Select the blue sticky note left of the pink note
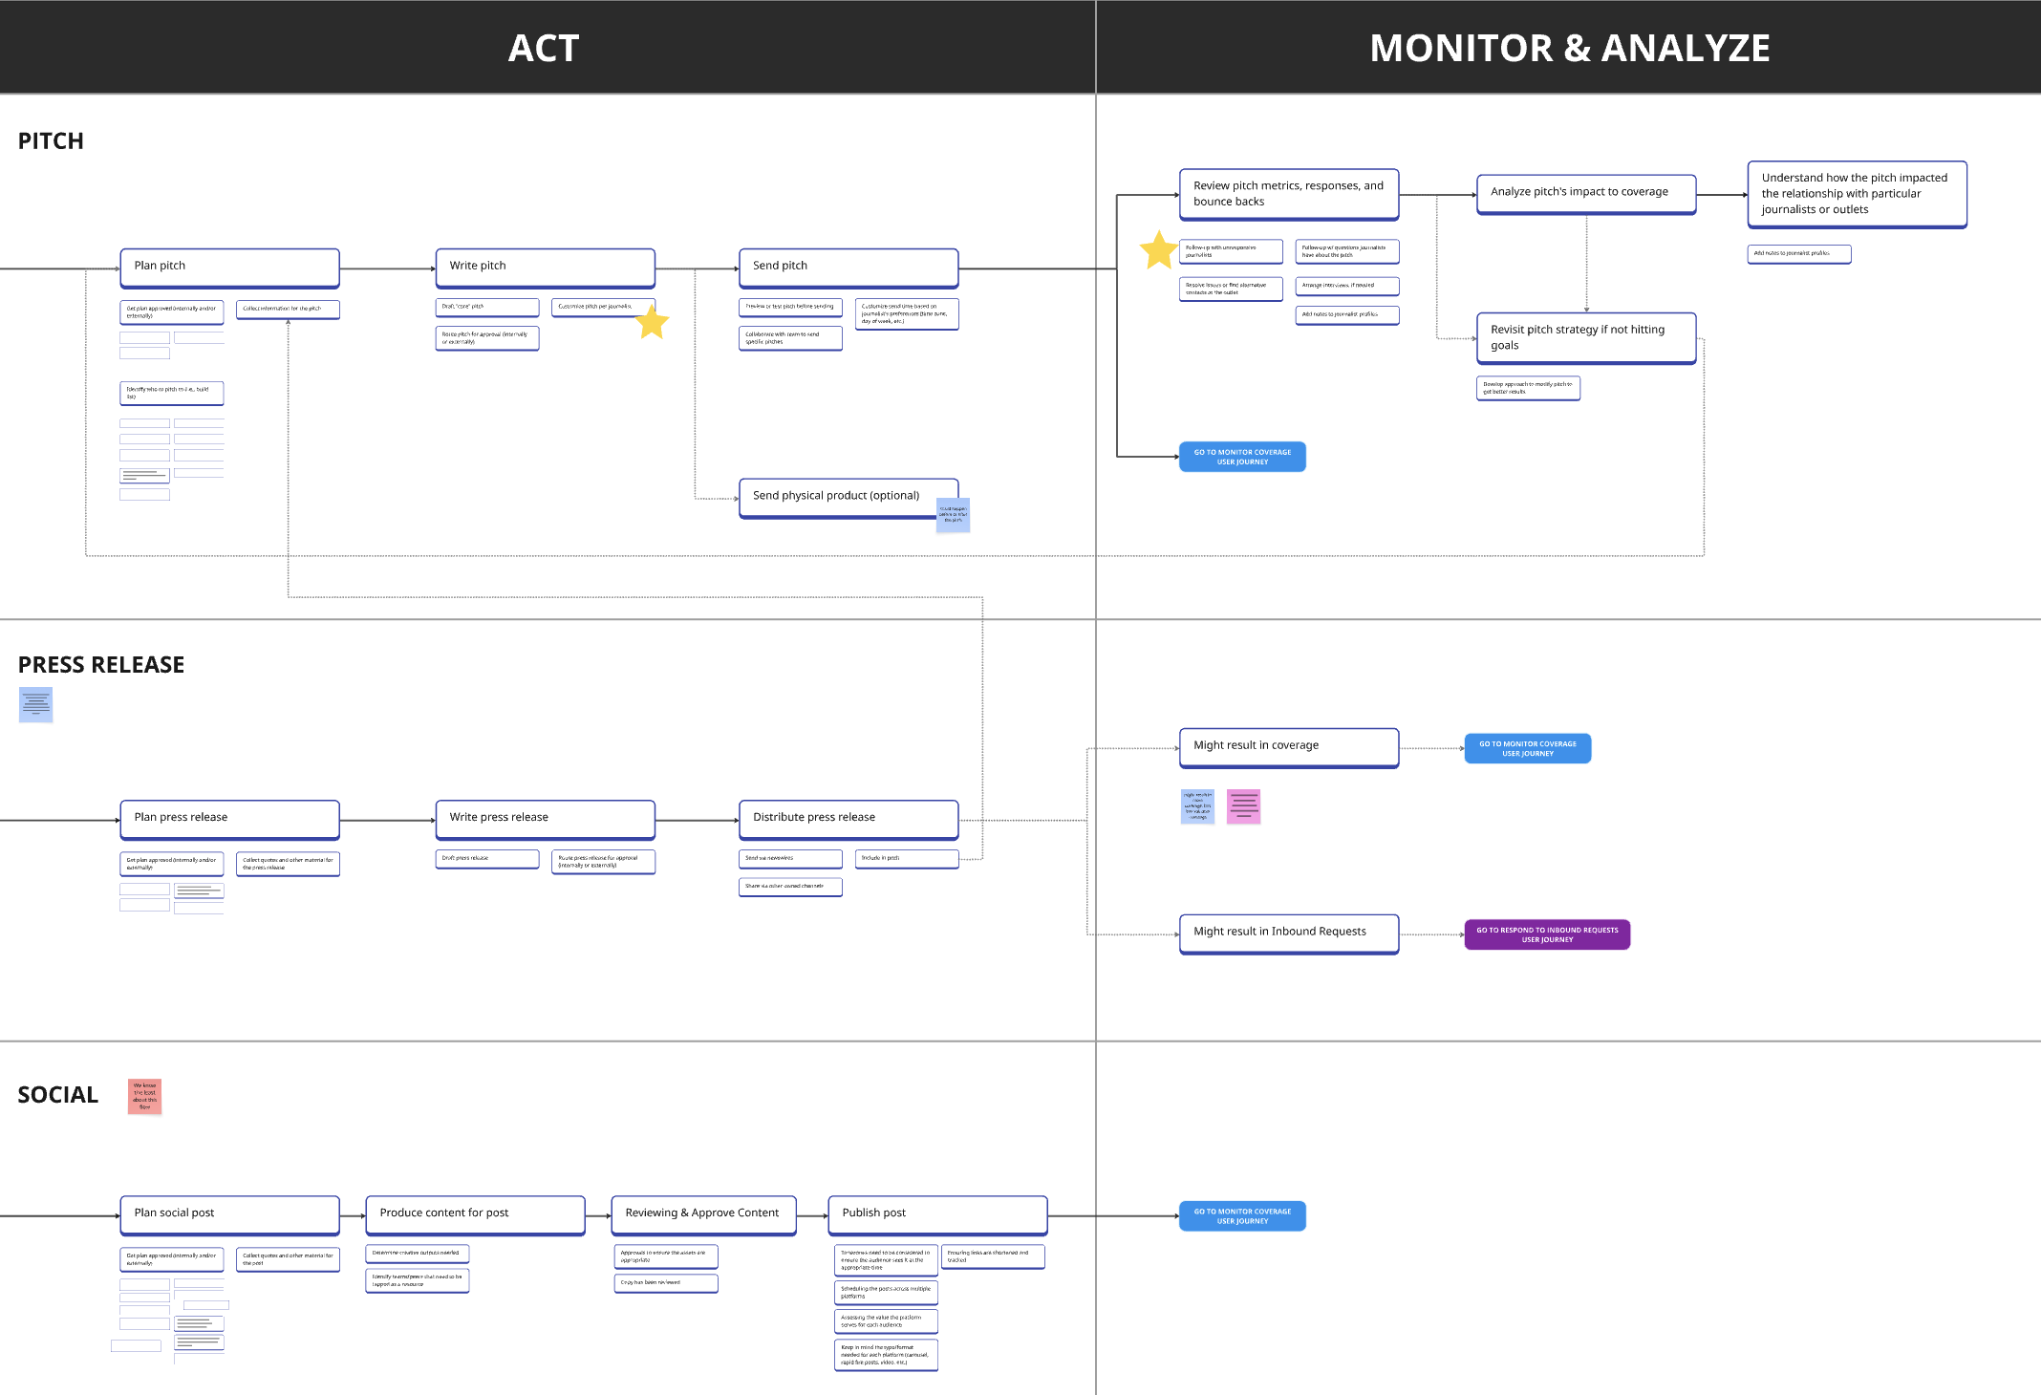 click(1197, 805)
